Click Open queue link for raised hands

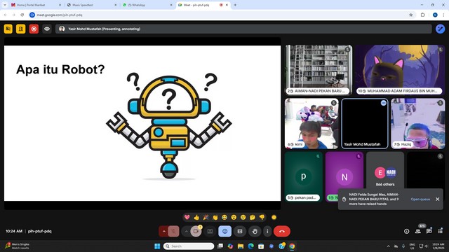[x=420, y=199]
